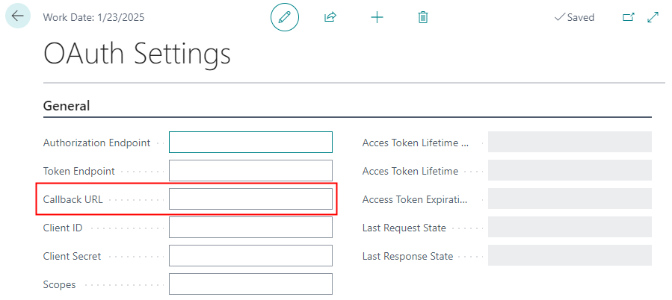Open the page in a new window
The image size is (672, 300).
pyautogui.click(x=628, y=17)
